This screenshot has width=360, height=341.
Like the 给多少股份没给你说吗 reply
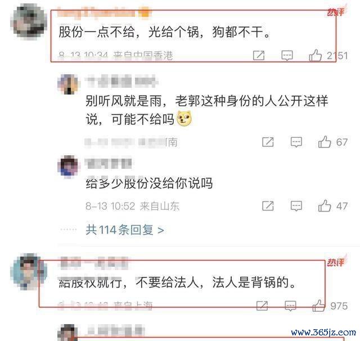coord(325,205)
